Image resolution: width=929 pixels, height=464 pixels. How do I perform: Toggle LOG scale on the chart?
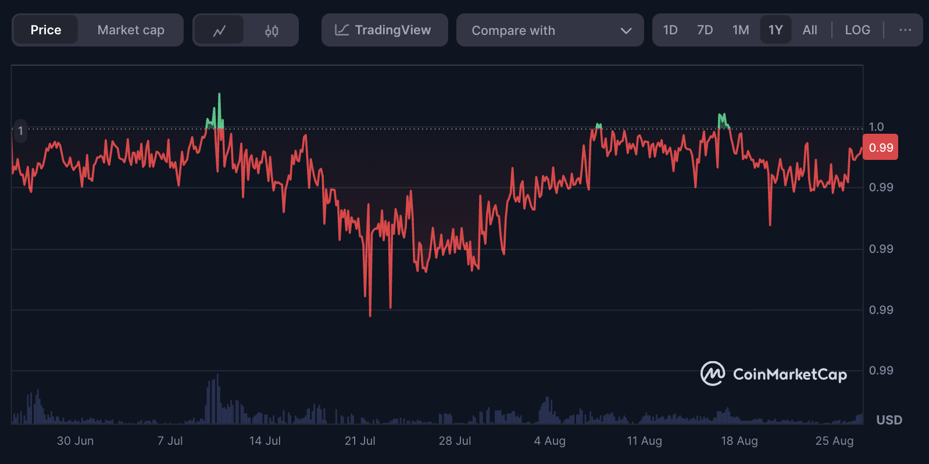pos(857,30)
